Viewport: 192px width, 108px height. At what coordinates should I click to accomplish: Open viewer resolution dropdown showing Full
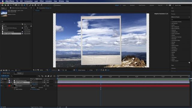[68, 70]
